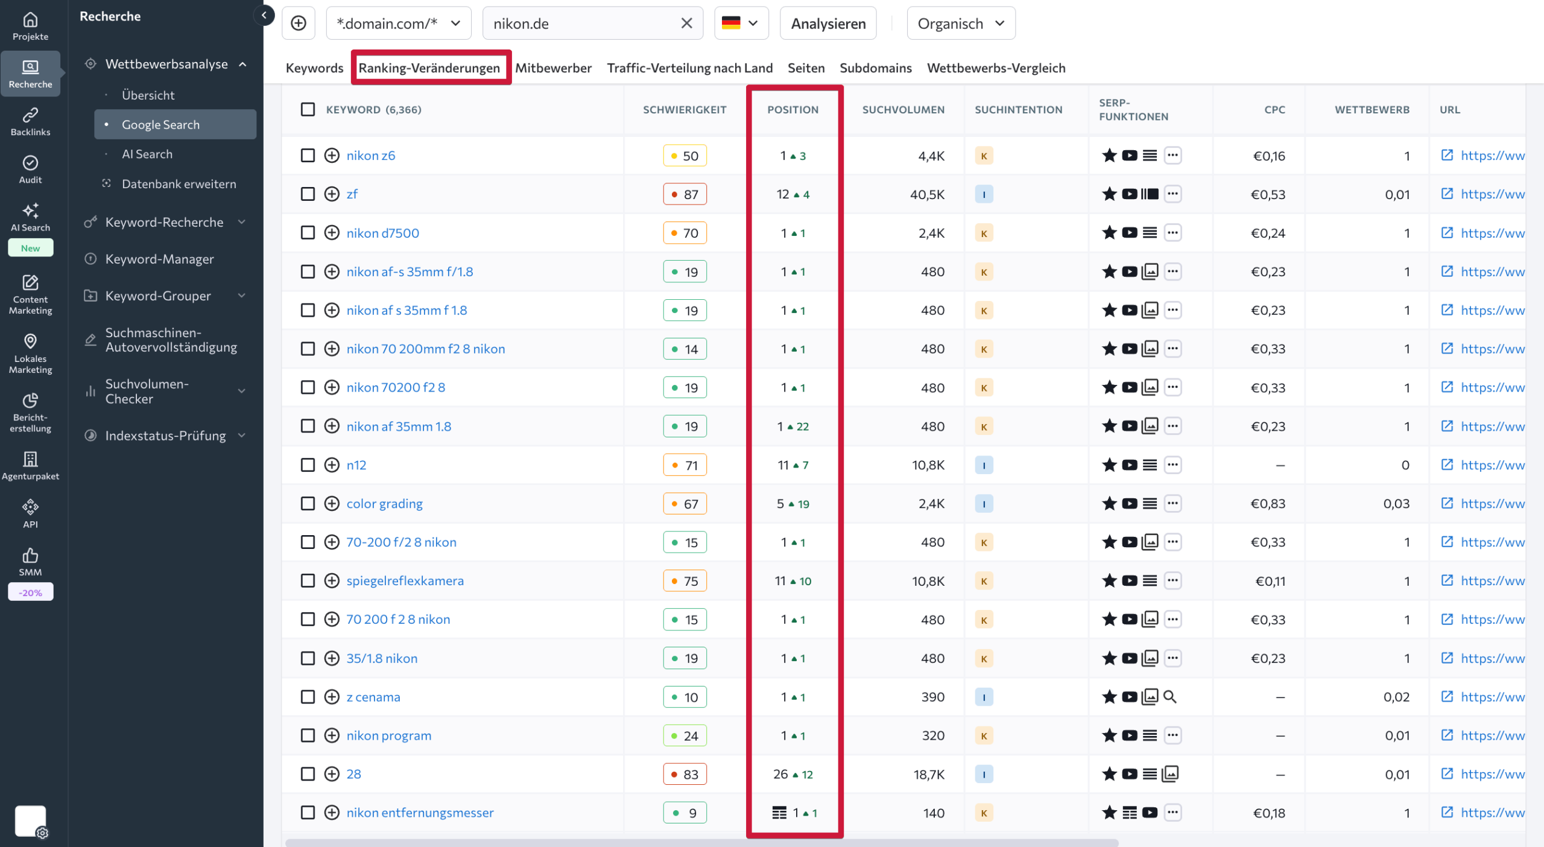
Task: Open the Backlinks section in the sidebar
Action: point(30,121)
